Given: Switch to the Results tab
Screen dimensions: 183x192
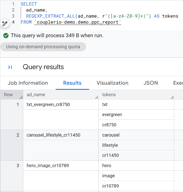Looking at the screenshot, I should coord(72,83).
